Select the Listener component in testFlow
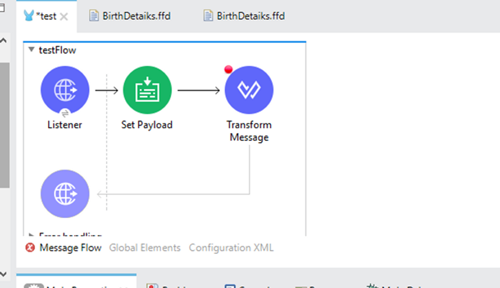The width and height of the screenshot is (500, 288). [64, 91]
